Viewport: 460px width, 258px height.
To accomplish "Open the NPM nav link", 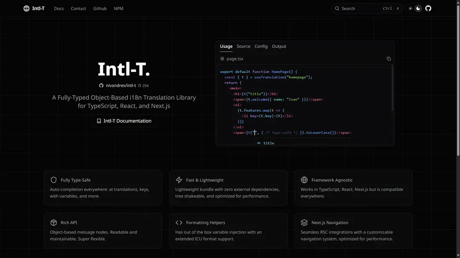I will [x=118, y=9].
